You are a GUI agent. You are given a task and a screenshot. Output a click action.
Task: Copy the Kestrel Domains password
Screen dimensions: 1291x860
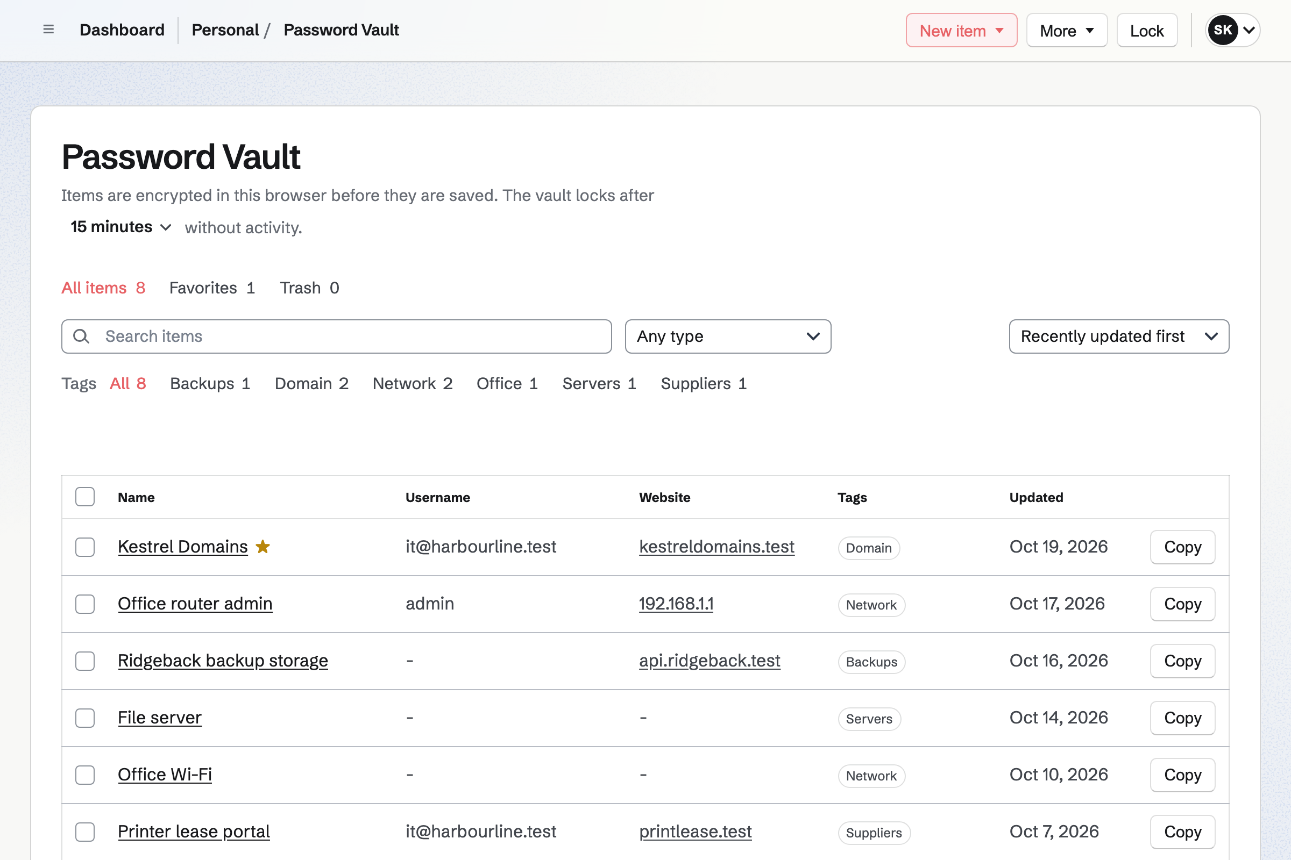coord(1182,547)
